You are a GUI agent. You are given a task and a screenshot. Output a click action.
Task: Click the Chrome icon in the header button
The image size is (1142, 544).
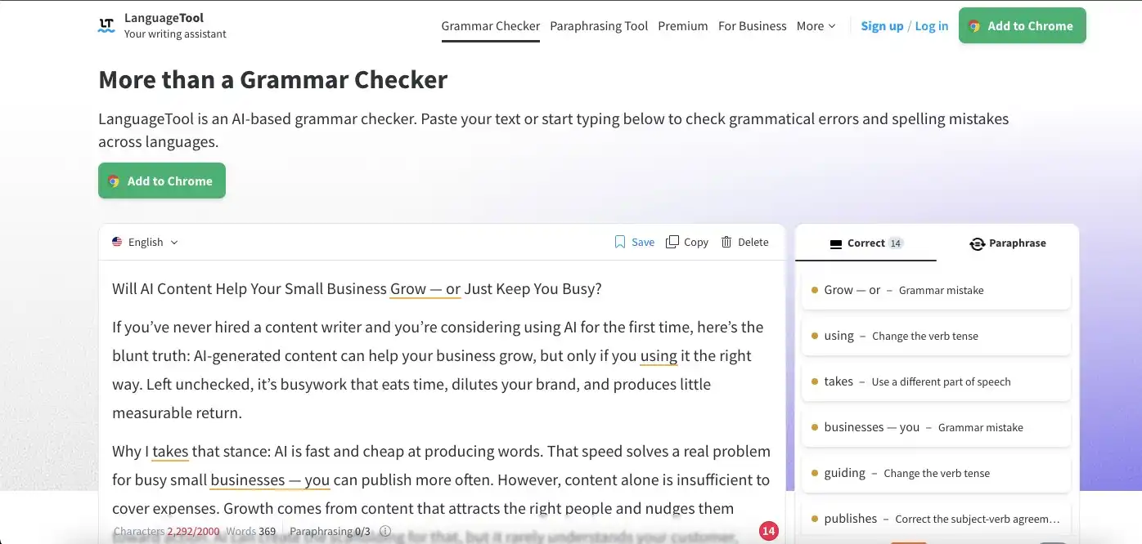[974, 26]
